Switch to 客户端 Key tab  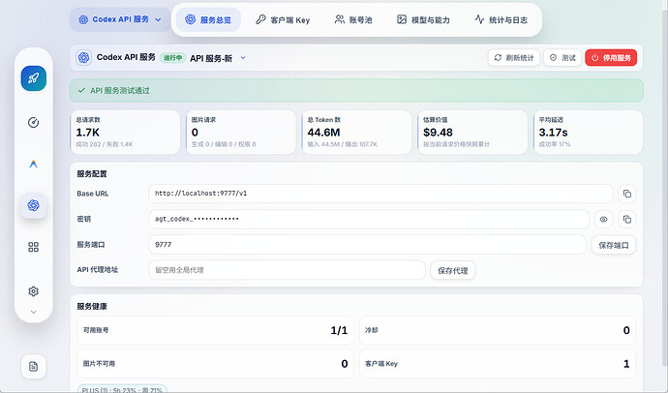(283, 19)
